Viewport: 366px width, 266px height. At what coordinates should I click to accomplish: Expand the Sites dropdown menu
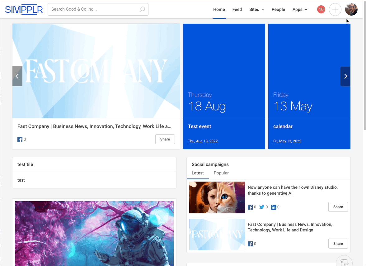[x=256, y=9]
